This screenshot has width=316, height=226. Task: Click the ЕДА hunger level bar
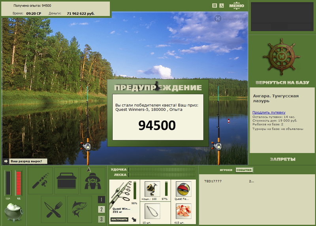point(8,183)
